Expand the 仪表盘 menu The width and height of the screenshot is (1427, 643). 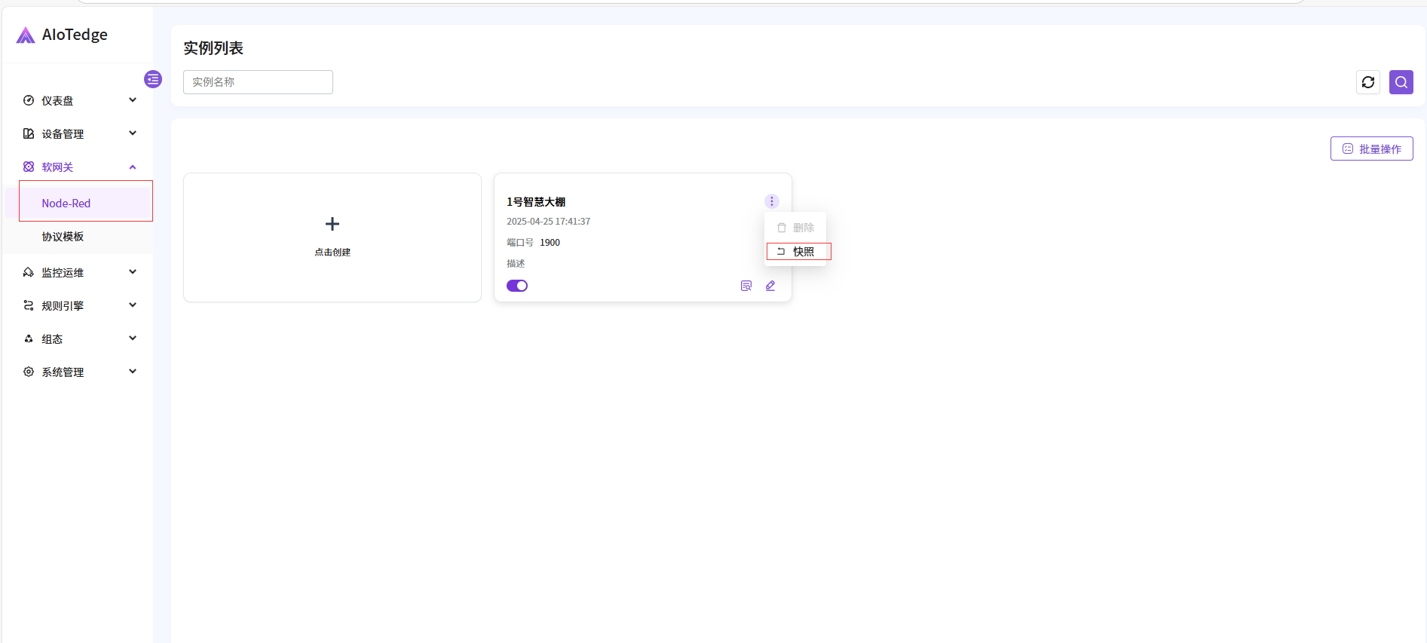79,100
